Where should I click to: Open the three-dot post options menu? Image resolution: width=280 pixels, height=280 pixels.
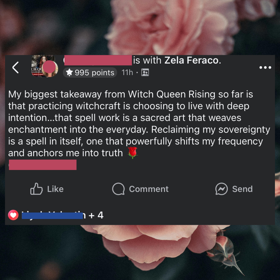tap(265, 67)
